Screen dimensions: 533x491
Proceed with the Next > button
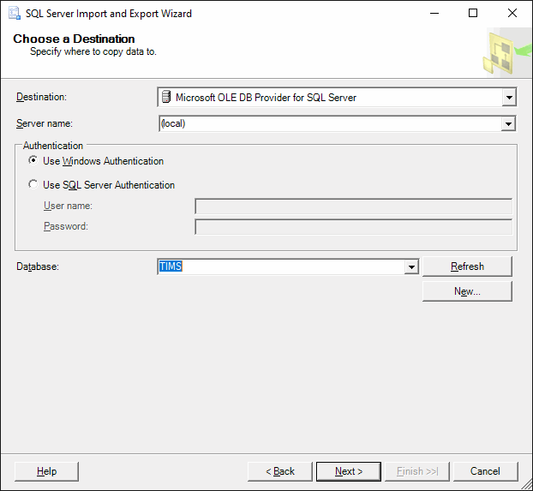pos(349,471)
